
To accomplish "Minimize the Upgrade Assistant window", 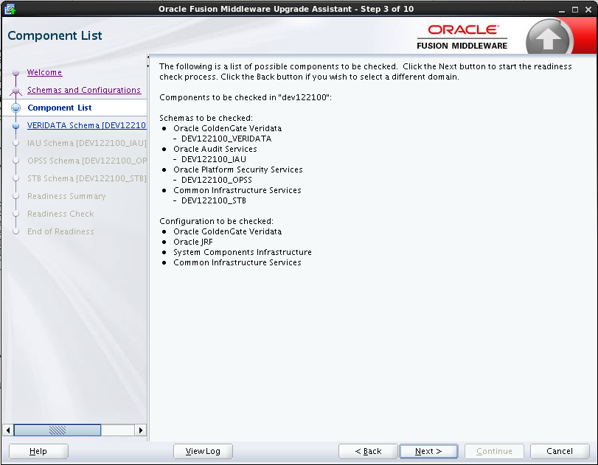I will click(561, 10).
